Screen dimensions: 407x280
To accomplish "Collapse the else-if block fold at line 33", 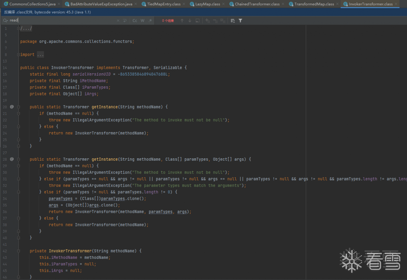I will coord(18,192).
